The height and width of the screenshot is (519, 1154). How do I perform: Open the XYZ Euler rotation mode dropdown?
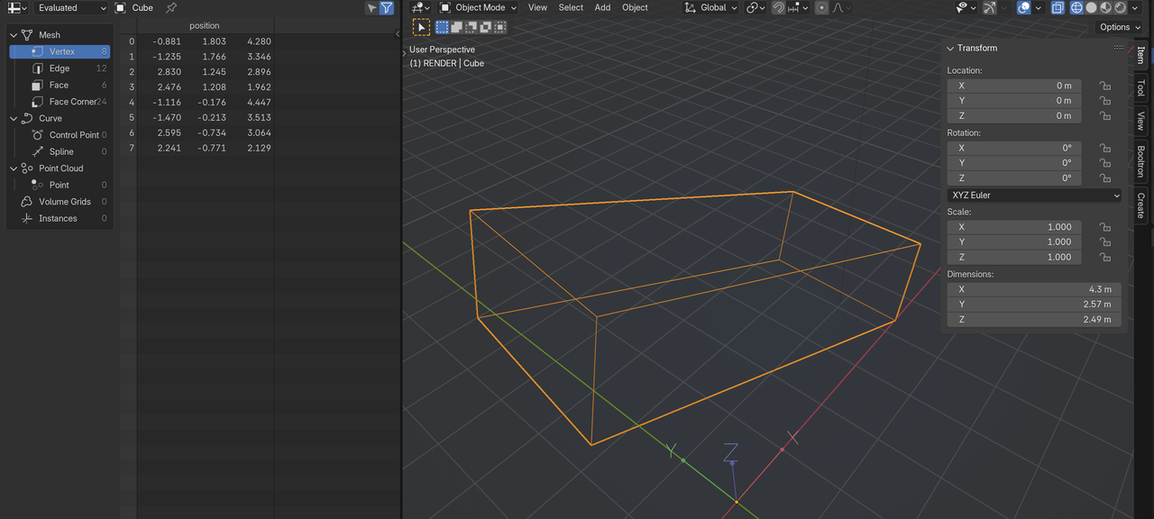click(1035, 195)
